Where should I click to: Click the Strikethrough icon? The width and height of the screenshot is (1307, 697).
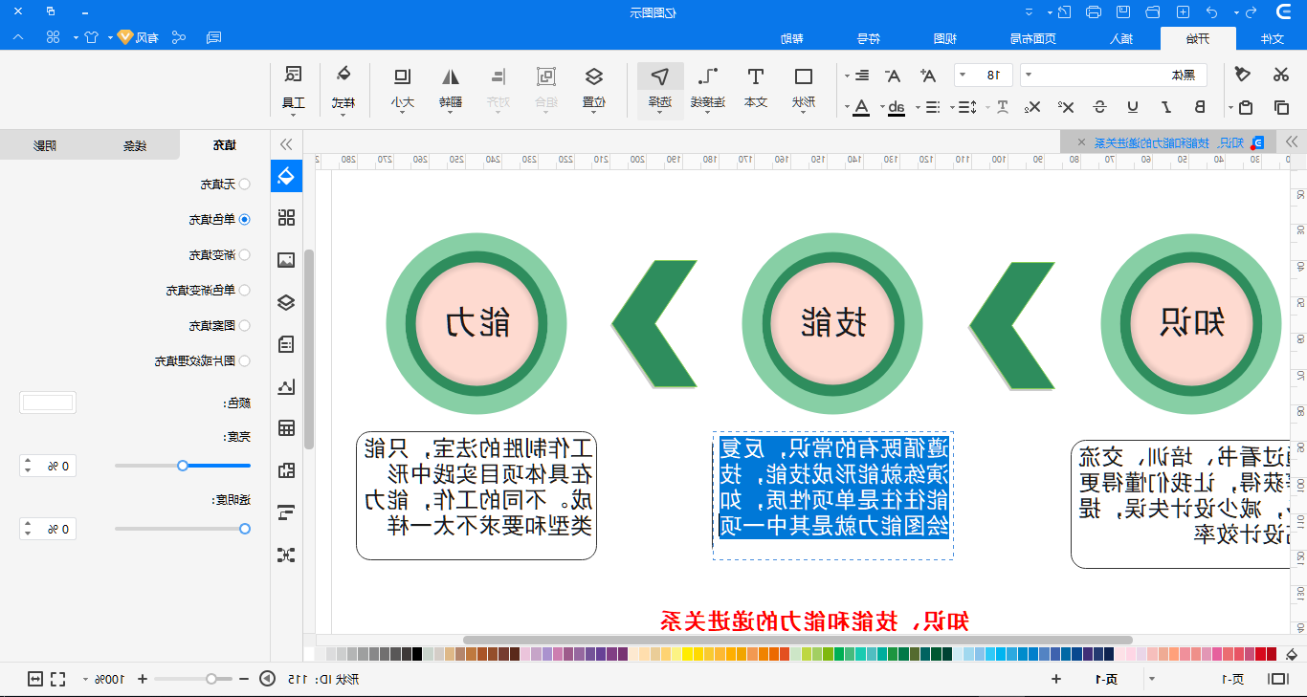click(x=1100, y=107)
